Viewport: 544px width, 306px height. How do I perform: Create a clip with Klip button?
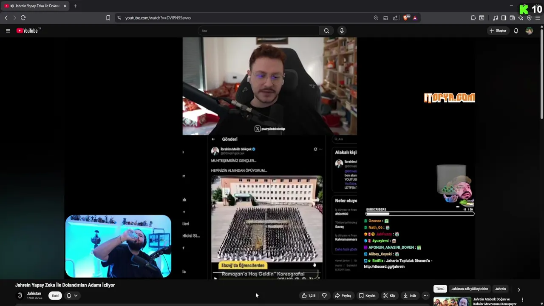389,295
